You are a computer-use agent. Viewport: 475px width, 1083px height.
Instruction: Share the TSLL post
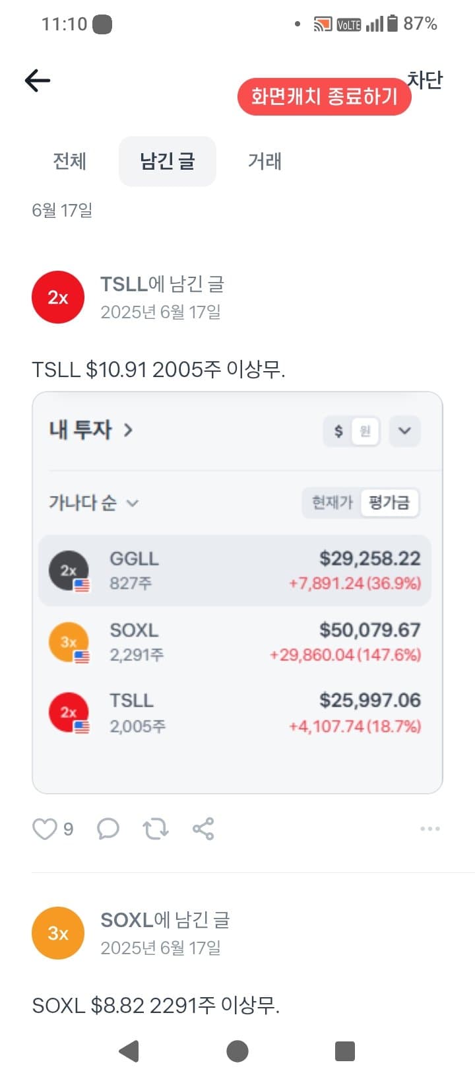(x=203, y=829)
